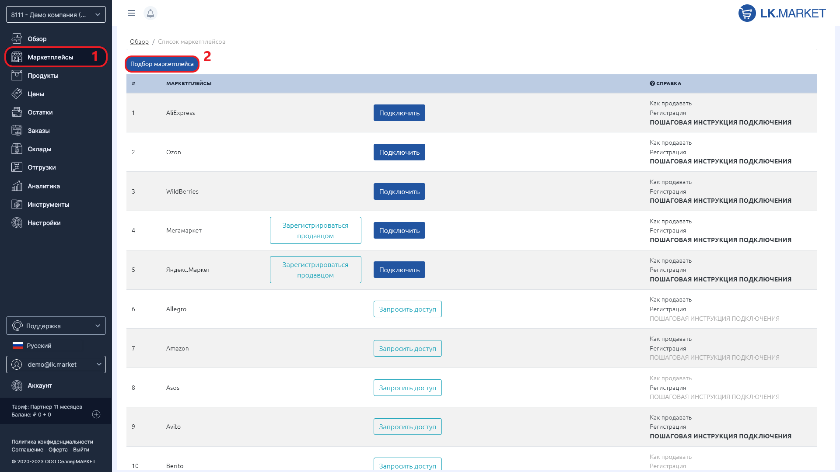Screen dimensions: 840x472
Task: Click the Обзор sidebar icon
Action: pyautogui.click(x=17, y=39)
